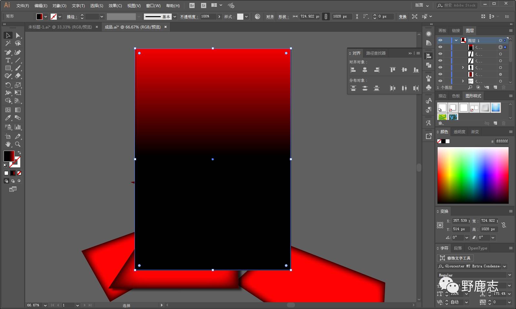Toggle visibility of the second sublayer
This screenshot has height=309, width=516.
pyautogui.click(x=440, y=54)
